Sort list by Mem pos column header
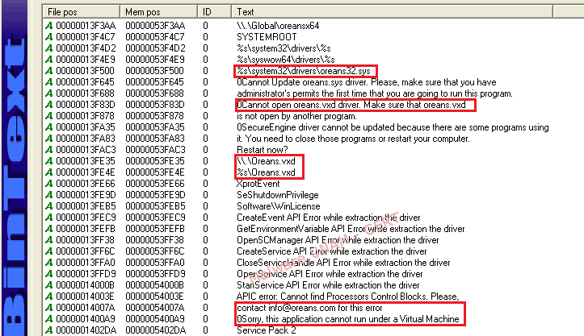Viewport: 584px width, 336px height. (158, 12)
